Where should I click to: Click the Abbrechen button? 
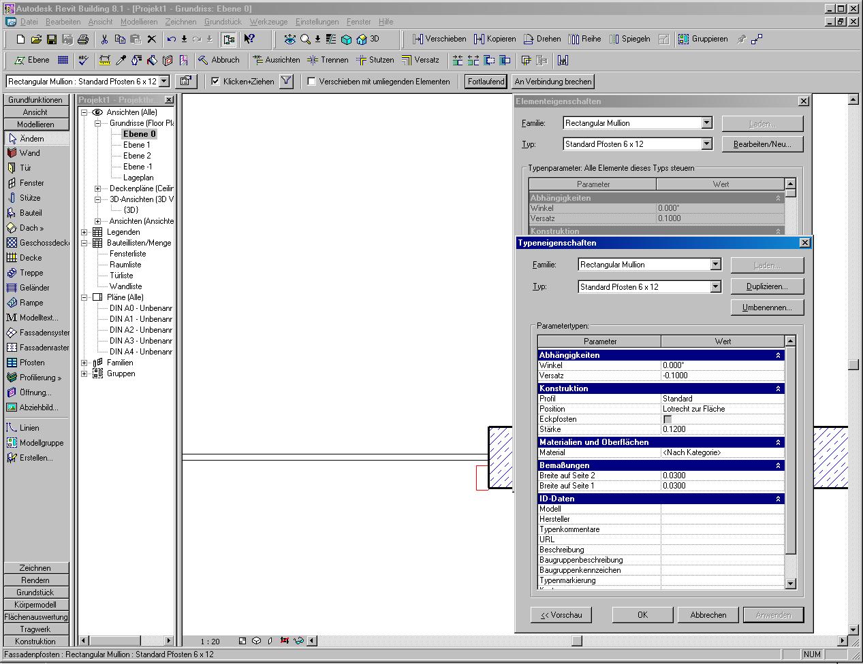coord(708,615)
